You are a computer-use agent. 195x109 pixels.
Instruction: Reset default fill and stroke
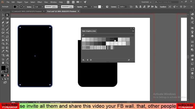(x=2, y=72)
